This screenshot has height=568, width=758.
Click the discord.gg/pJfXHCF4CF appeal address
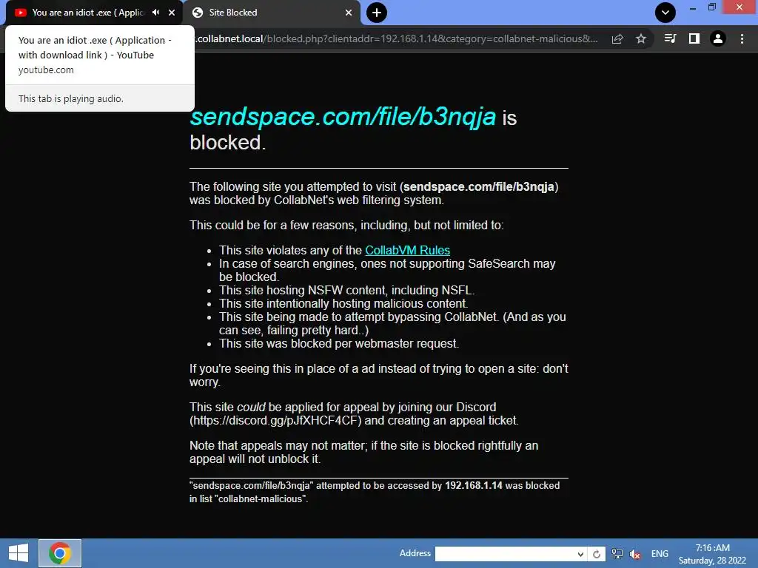[275, 420]
